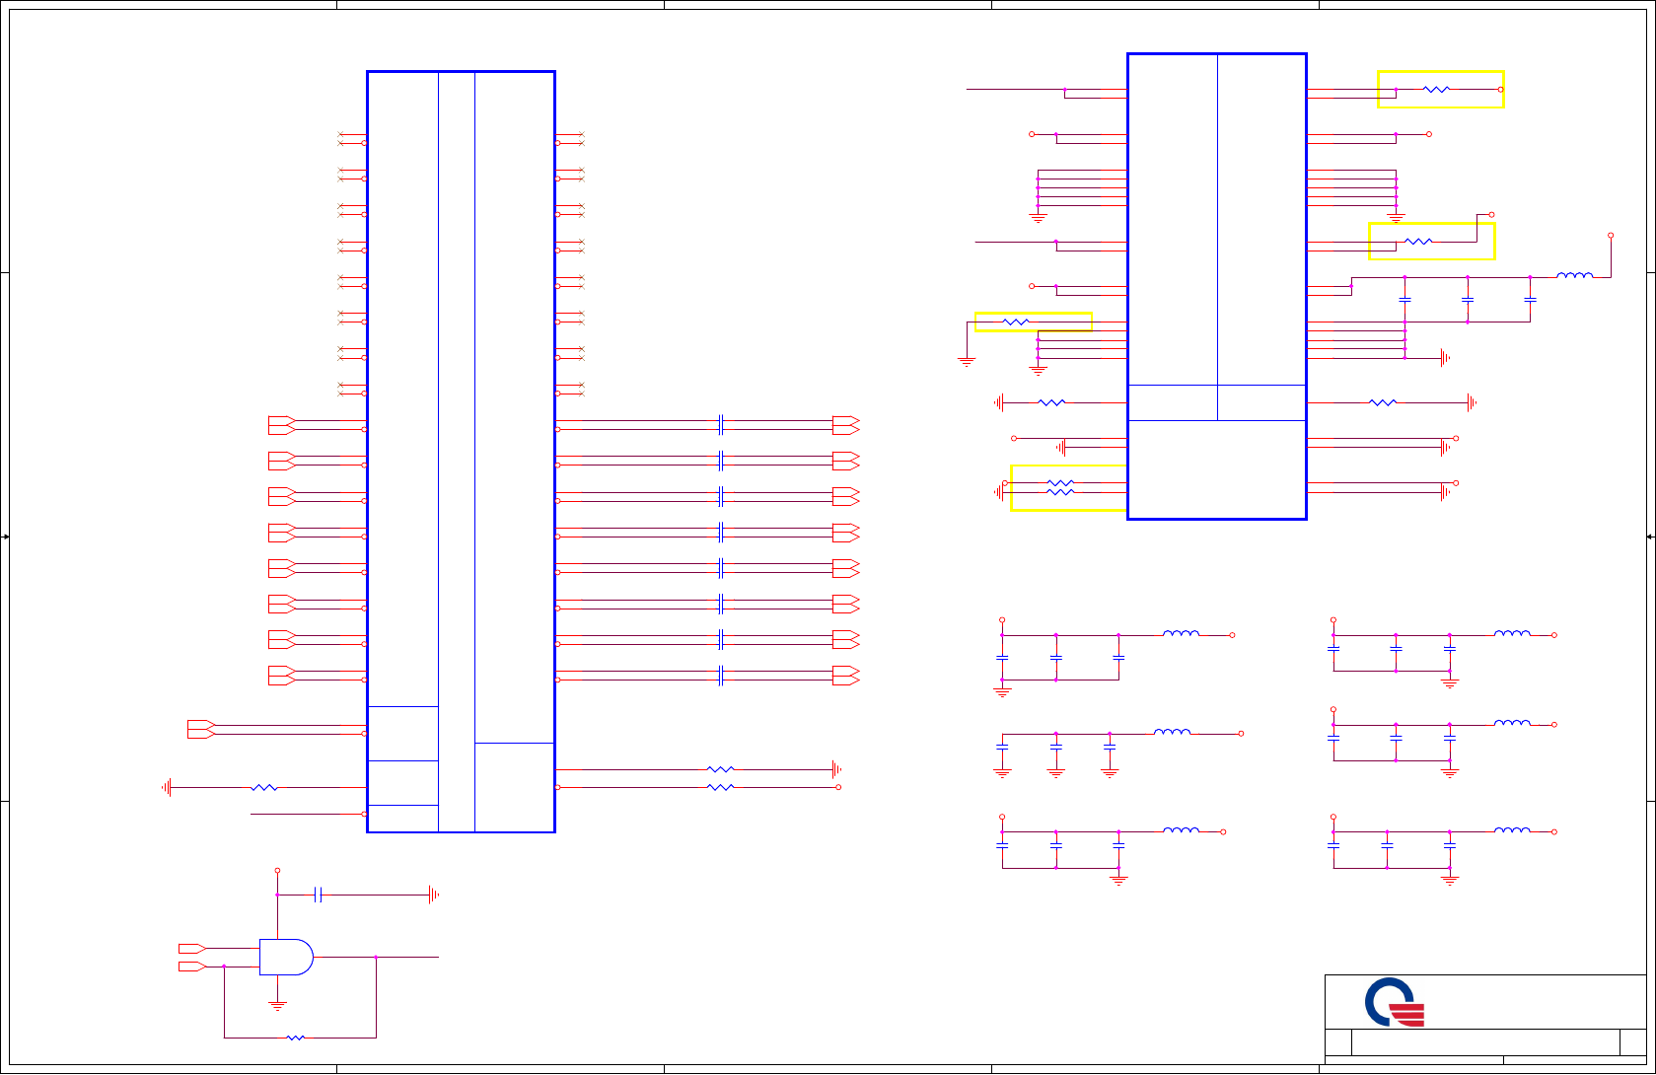Select the inductor beside the right IC's three capacitors

[1574, 276]
